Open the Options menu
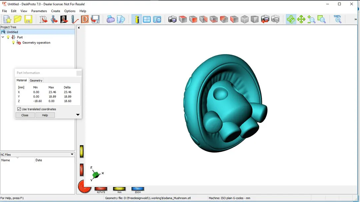The height and width of the screenshot is (202, 360). tap(70, 11)
